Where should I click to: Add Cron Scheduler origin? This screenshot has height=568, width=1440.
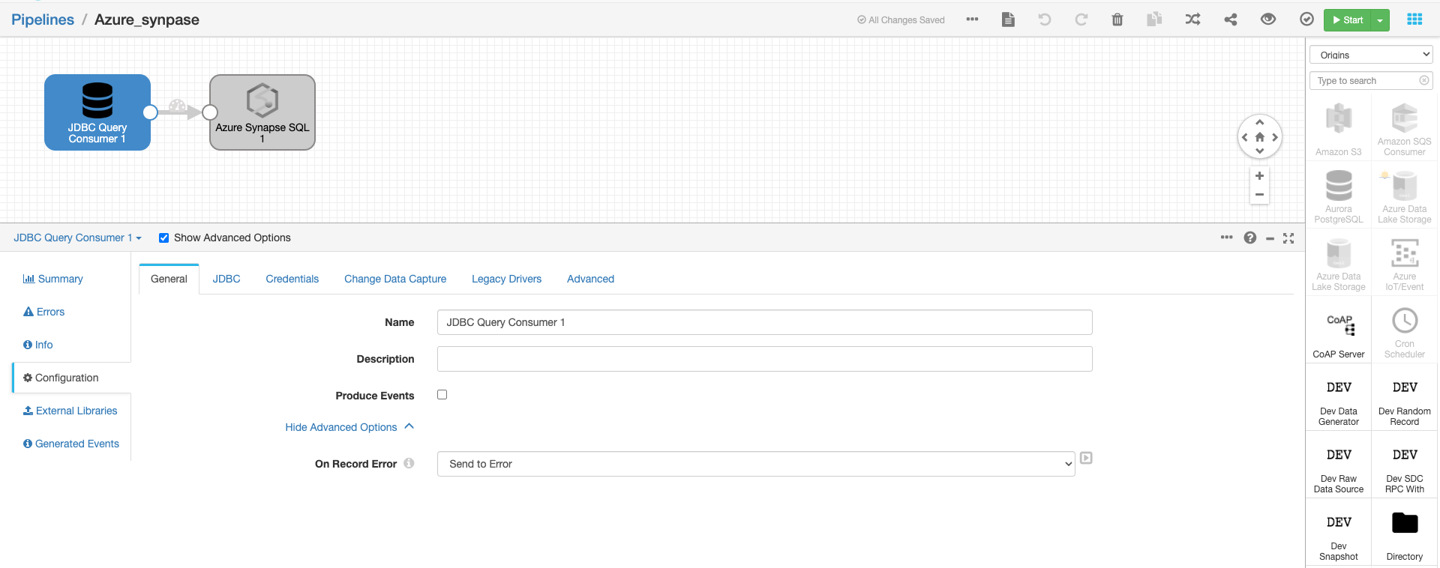(x=1405, y=330)
